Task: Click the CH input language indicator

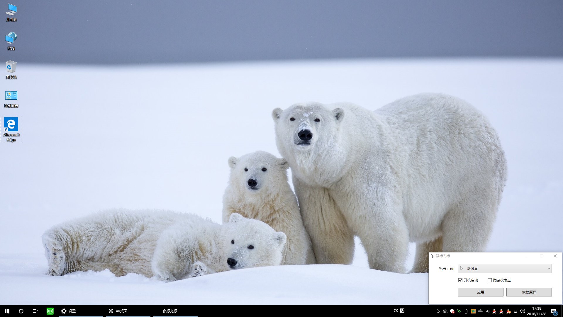Action: point(396,311)
